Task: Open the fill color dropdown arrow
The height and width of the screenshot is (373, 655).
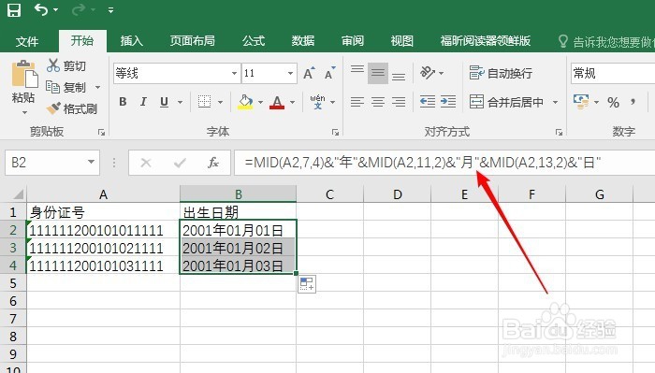Action: click(261, 102)
